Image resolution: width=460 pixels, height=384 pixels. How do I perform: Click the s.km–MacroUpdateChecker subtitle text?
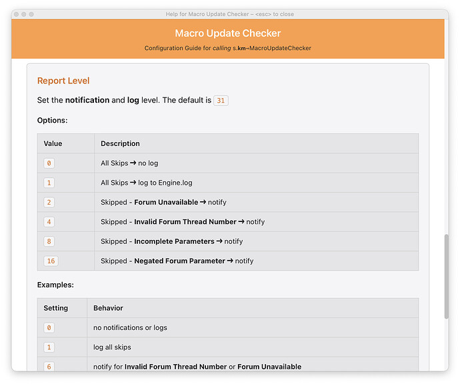271,48
